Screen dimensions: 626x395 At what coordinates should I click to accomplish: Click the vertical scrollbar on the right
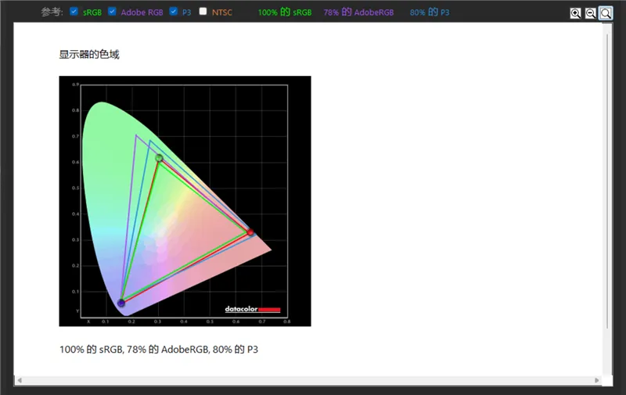pos(608,180)
